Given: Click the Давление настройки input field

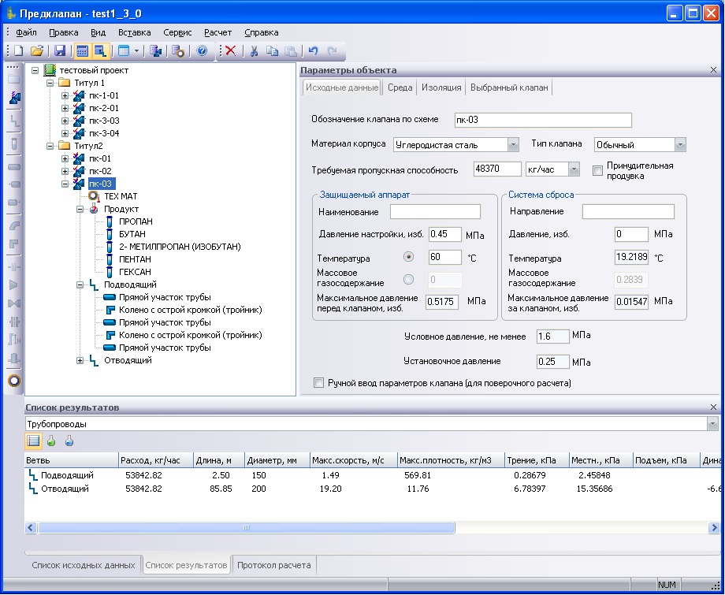Looking at the screenshot, I should [x=445, y=234].
